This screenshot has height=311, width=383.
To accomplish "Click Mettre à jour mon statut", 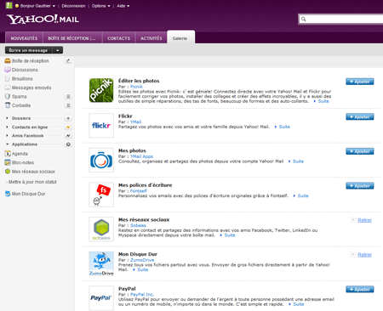I will click(32, 182).
